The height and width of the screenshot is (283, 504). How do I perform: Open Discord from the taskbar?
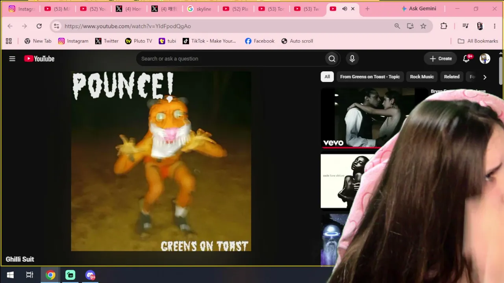[x=90, y=275]
